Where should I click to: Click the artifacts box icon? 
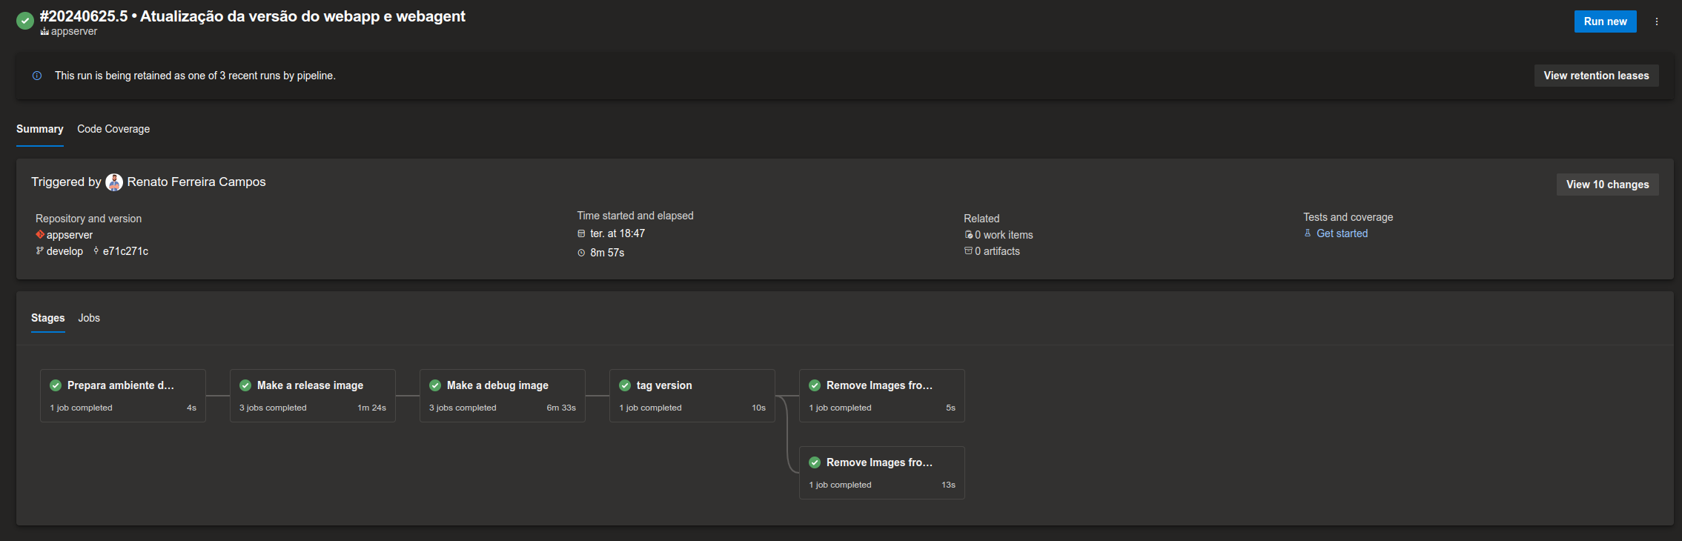[968, 251]
